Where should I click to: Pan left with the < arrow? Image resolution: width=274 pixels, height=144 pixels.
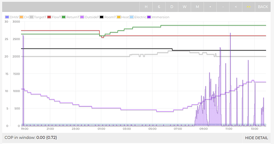[x=236, y=7]
